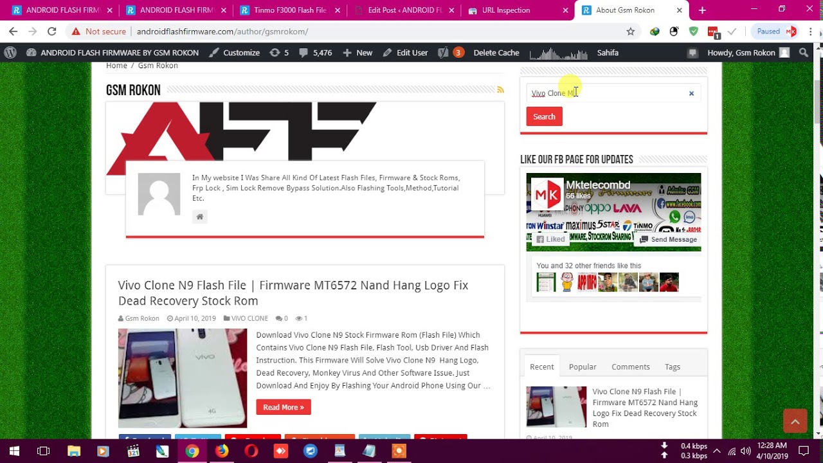Screen dimensions: 823x463
Task: Switch to the Edit Post browser tab
Action: [x=404, y=10]
